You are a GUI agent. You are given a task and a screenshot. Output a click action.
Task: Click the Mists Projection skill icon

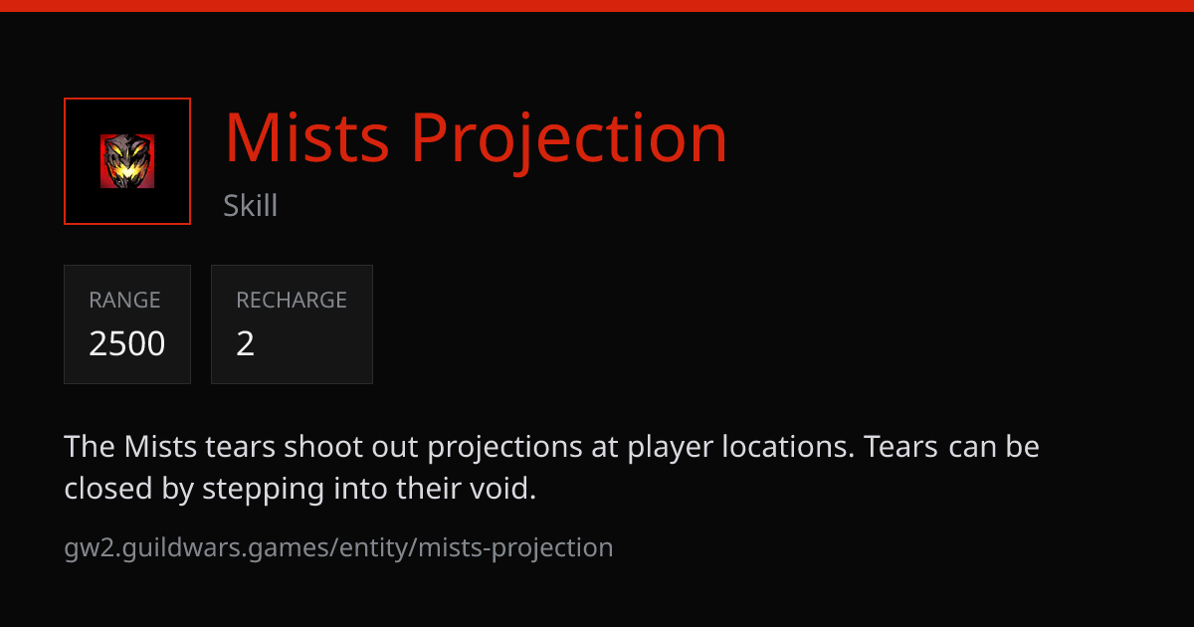[x=127, y=161]
